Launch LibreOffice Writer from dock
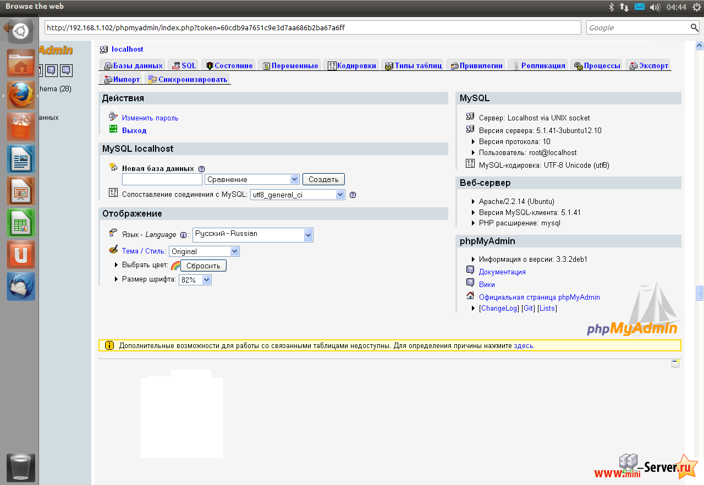The image size is (704, 485). pos(21,159)
